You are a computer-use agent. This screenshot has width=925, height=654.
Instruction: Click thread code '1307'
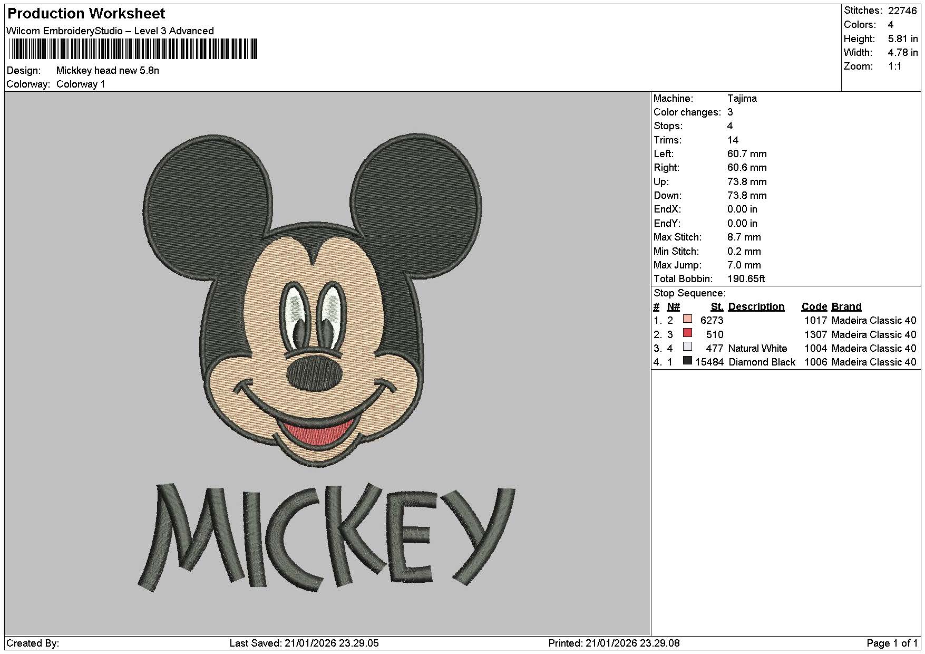tap(815, 334)
